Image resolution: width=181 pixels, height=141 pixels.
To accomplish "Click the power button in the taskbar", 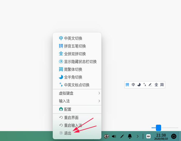I will click(174, 136).
